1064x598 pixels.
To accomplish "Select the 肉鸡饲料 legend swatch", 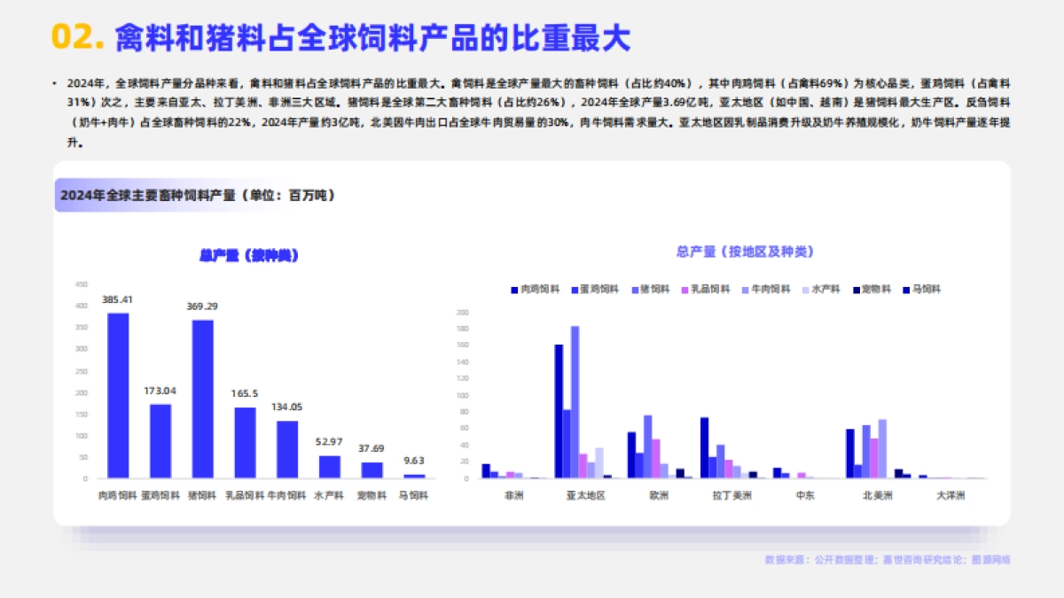I will tap(513, 291).
